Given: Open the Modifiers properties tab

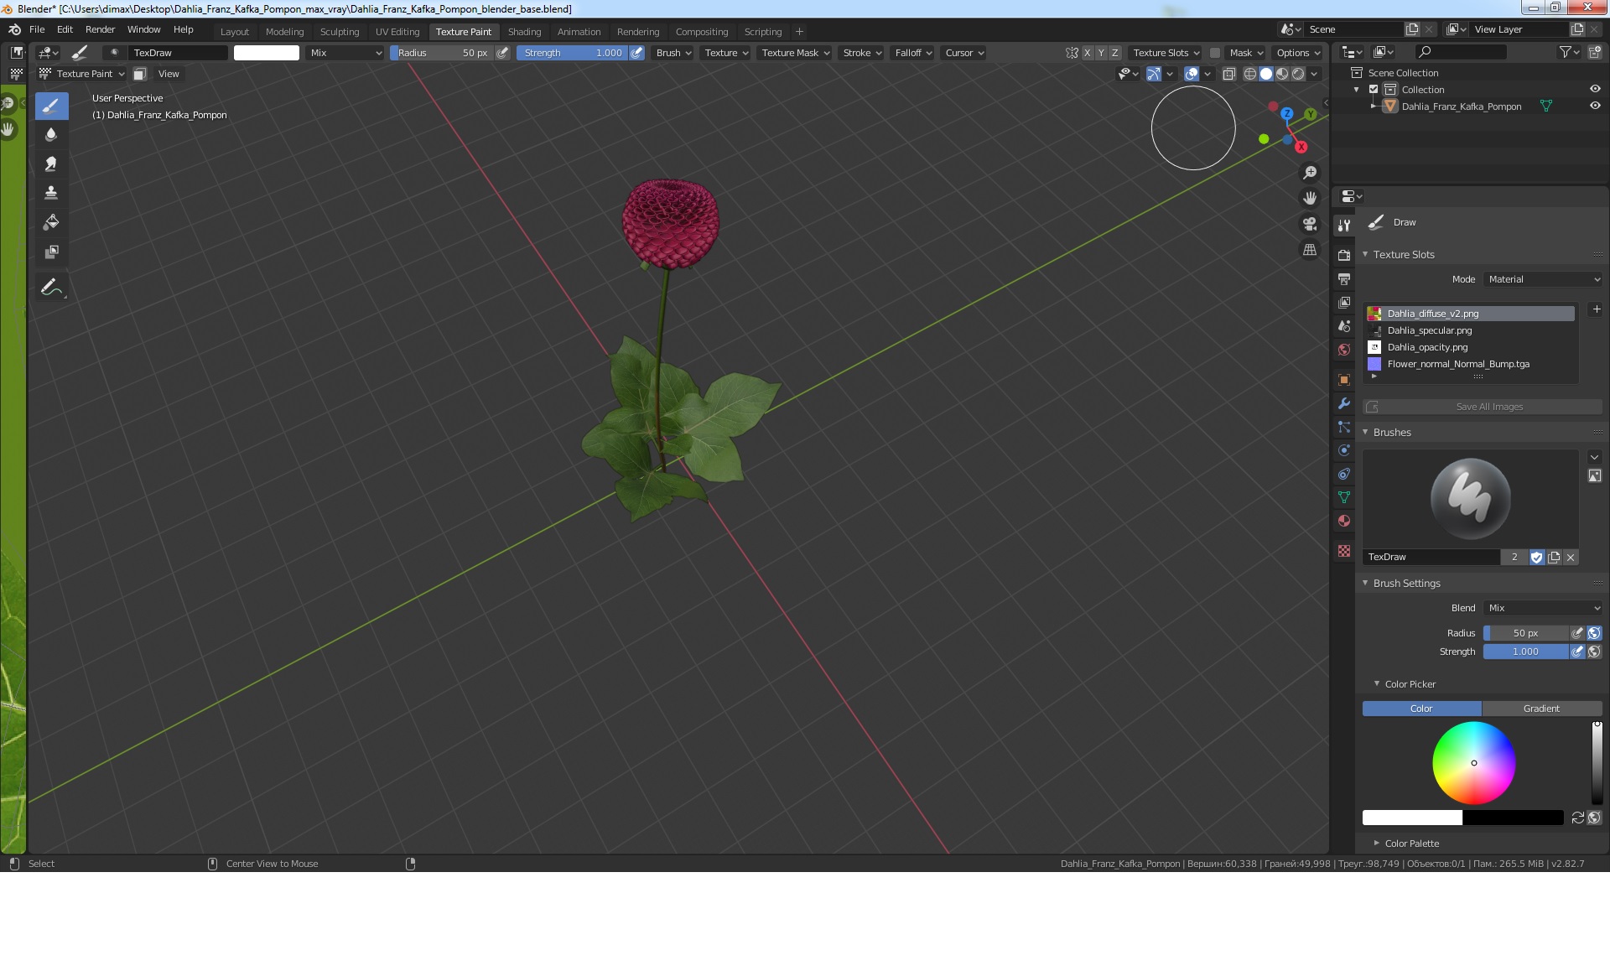Looking at the screenshot, I should click(x=1344, y=403).
